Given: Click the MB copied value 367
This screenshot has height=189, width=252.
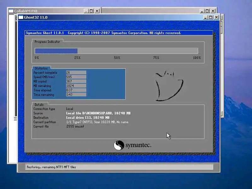Looking at the screenshot, I should 76,82.
